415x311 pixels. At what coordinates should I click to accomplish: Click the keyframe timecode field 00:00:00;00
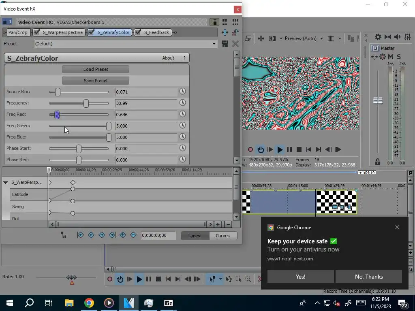(x=158, y=235)
